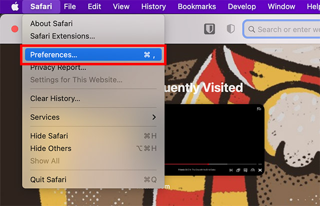This screenshot has height=206, width=320.
Task: Click the video progress bar
Action: click(210, 164)
